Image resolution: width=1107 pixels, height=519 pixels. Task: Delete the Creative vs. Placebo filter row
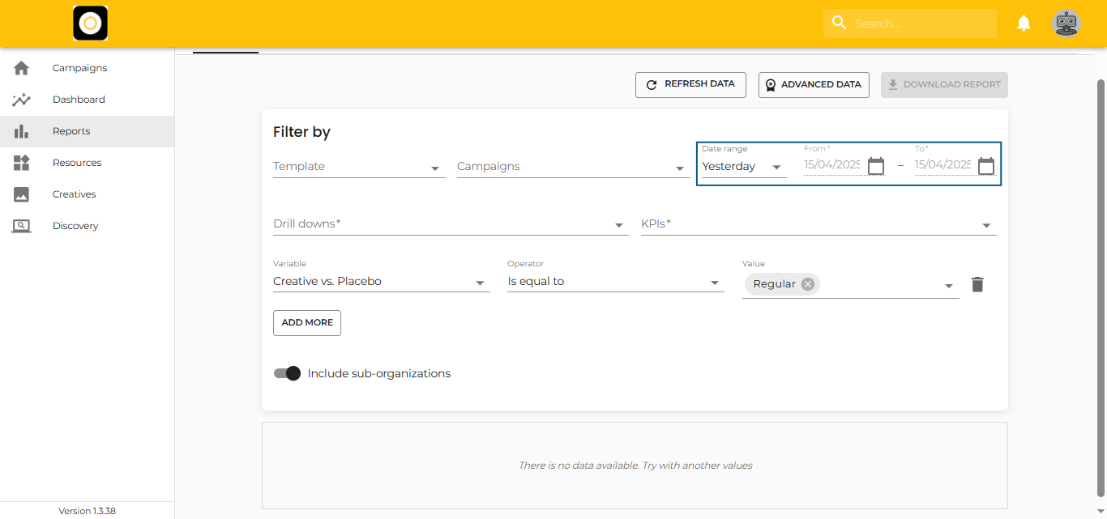click(x=977, y=284)
